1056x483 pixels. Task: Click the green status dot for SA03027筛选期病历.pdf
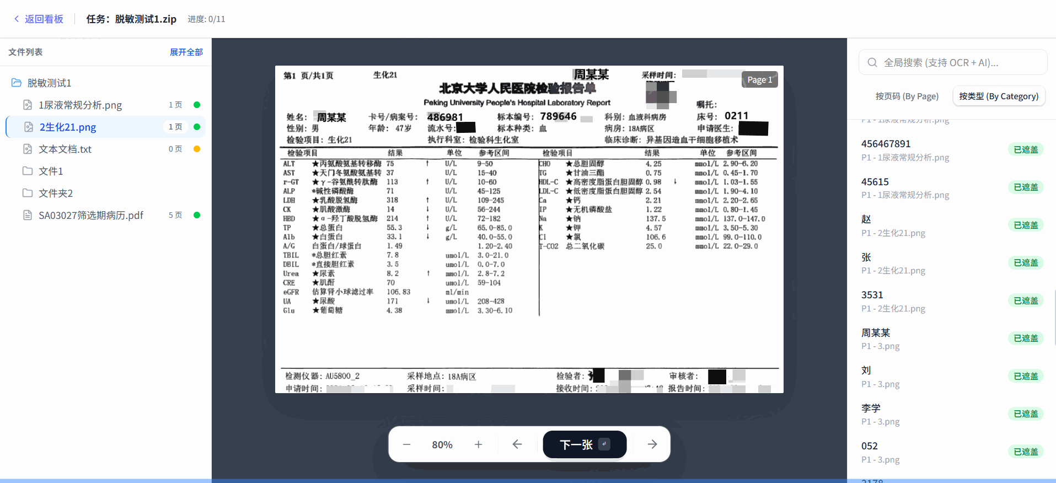coord(197,215)
